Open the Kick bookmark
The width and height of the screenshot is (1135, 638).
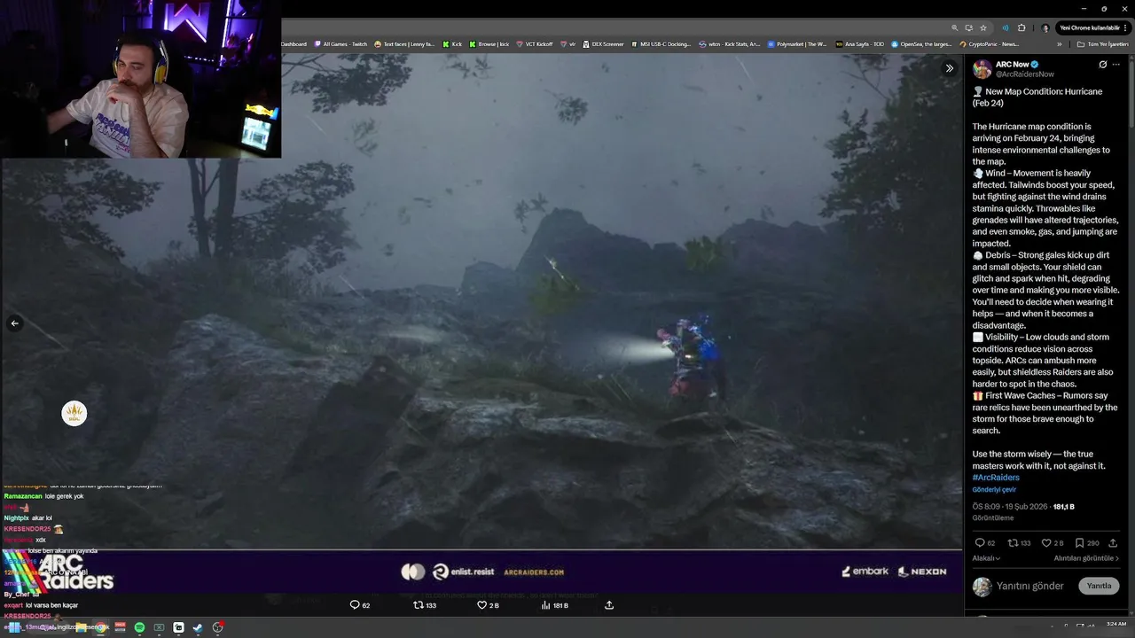coord(452,44)
